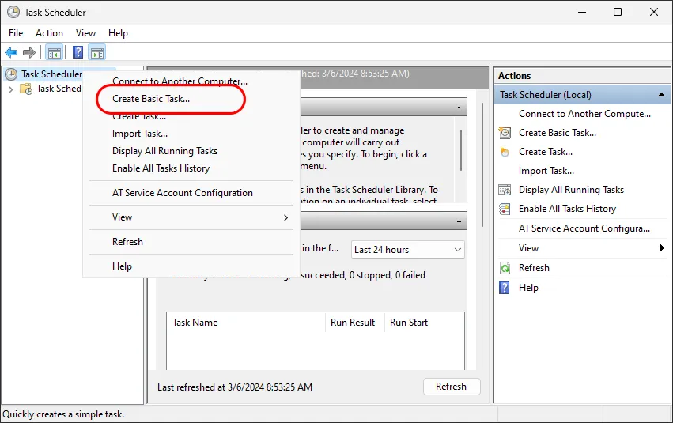Click the Create Task icon in Actions pane
Image resolution: width=673 pixels, height=423 pixels.
[x=505, y=152]
